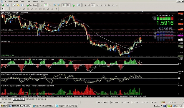Image resolution: width=184 pixels, height=108 pixels.
Task: Switch to the GBPUSD,H1 chart tab
Action: [42, 99]
